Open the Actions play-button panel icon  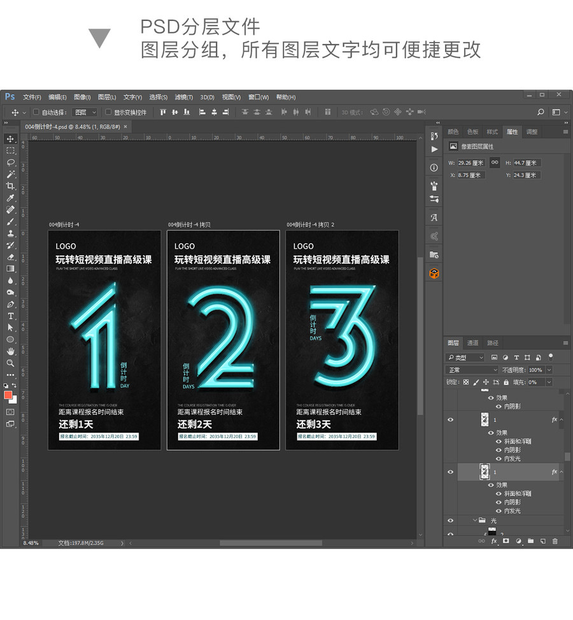pyautogui.click(x=434, y=149)
